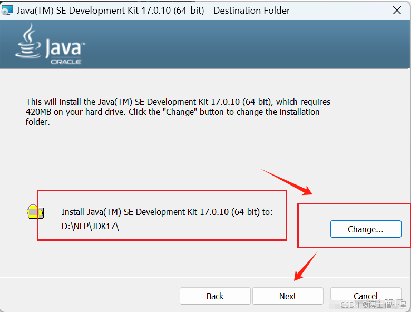Go to Next installation step
This screenshot has height=312, width=411.
point(288,296)
